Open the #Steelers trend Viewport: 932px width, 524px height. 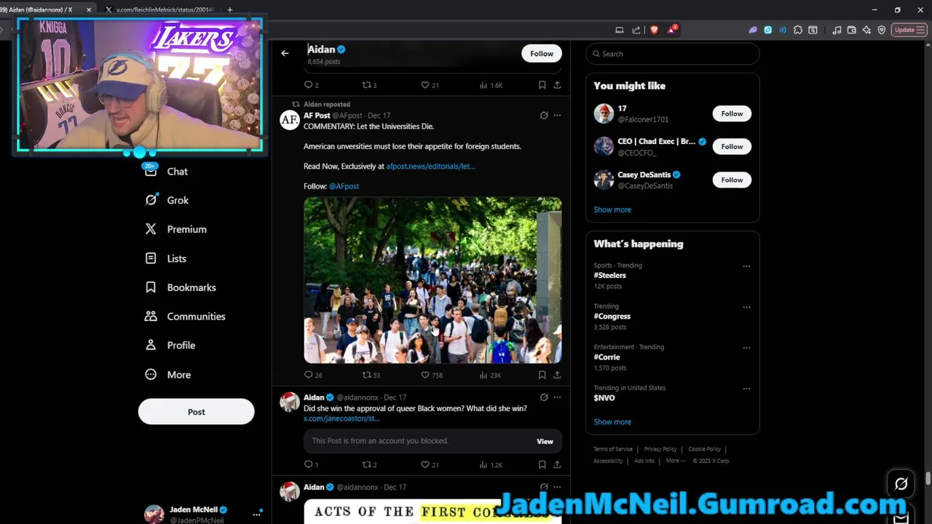pyautogui.click(x=609, y=276)
